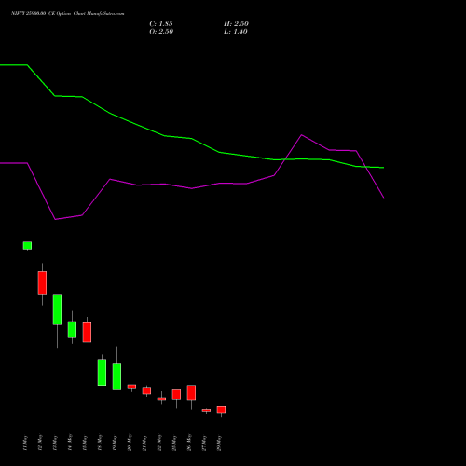466x466 pixels.
Task: Click the '29 May' date axis label
Action: [219, 443]
